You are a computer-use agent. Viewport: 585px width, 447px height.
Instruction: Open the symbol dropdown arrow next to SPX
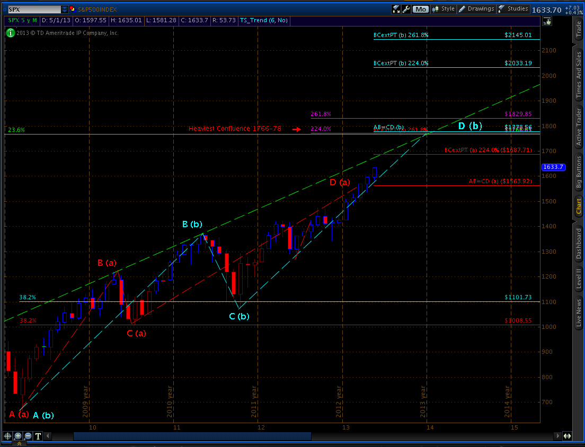coord(64,10)
